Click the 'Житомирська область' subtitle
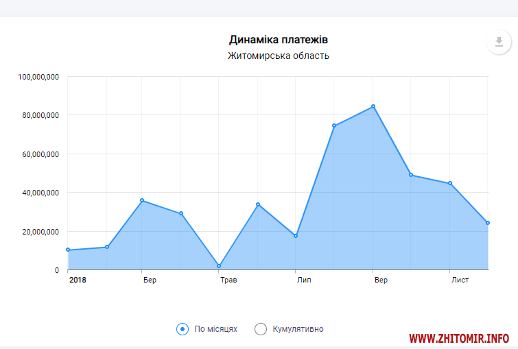The height and width of the screenshot is (349, 518). [279, 56]
